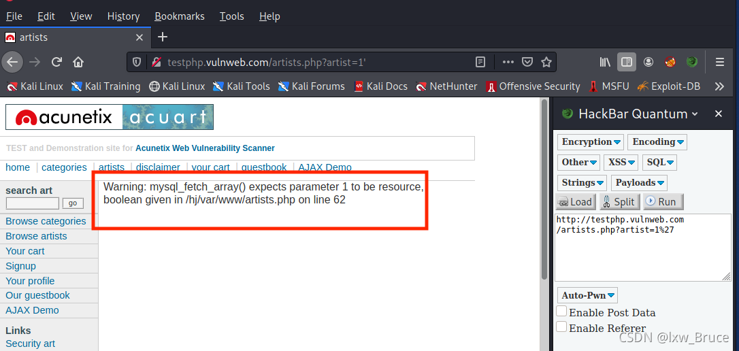Expand the Encryption dropdown
Image resolution: width=739 pixels, height=351 pixels.
591,141
